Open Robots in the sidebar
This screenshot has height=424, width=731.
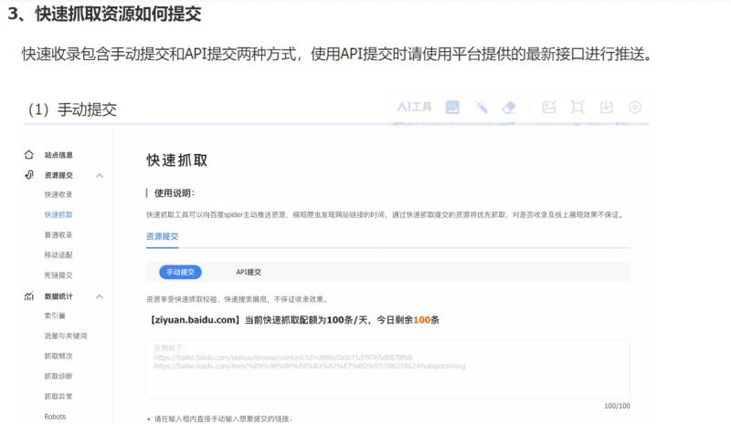click(x=55, y=417)
